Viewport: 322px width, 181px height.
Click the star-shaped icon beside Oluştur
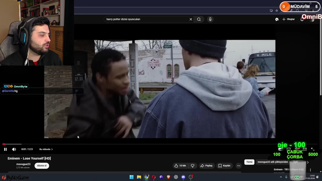point(277,19)
